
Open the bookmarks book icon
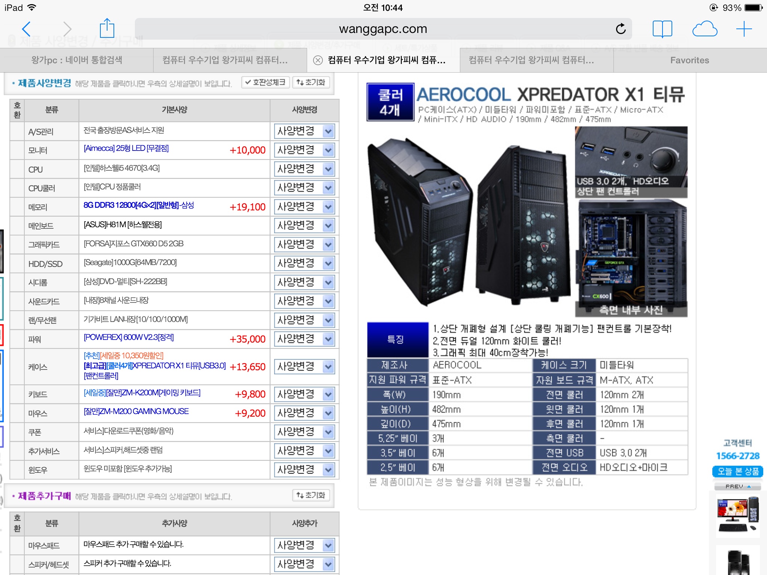pyautogui.click(x=662, y=29)
